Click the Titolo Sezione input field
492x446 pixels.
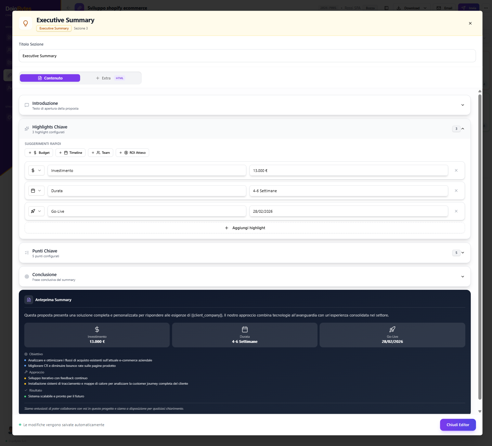tap(247, 56)
